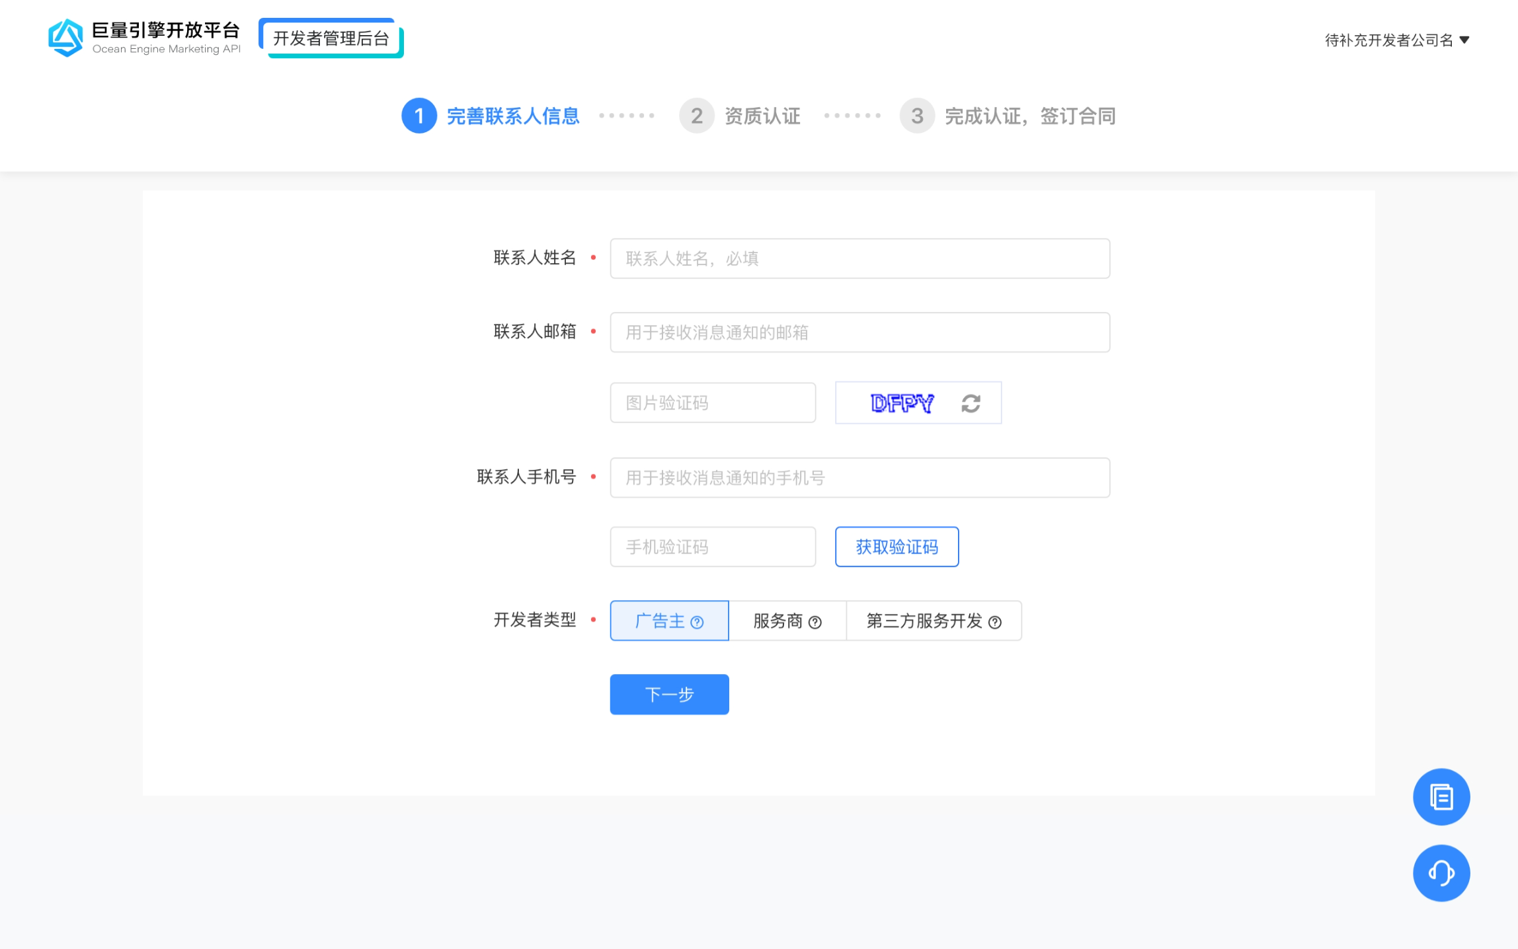Screen dimensions: 1518x949
Task: Click the 下一步 button
Action: (668, 694)
